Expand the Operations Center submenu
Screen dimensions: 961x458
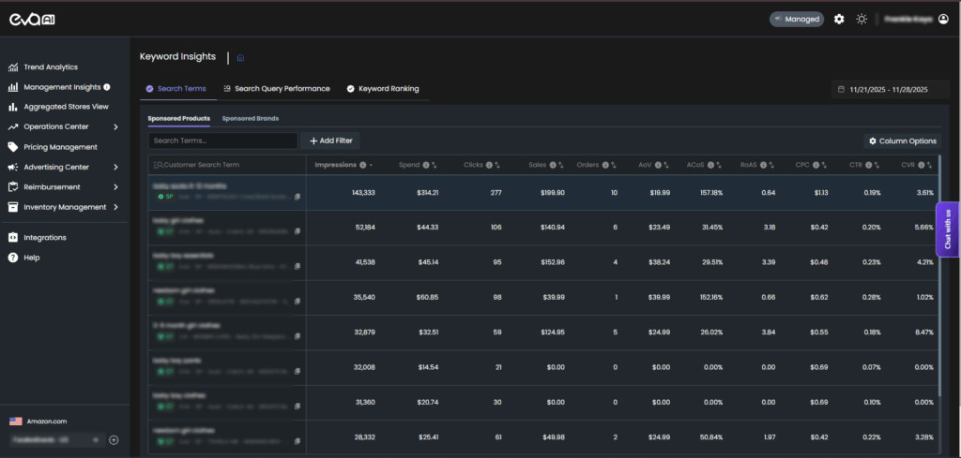click(114, 126)
